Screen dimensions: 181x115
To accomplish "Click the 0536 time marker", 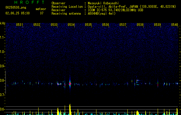I will (x=106, y=25).
